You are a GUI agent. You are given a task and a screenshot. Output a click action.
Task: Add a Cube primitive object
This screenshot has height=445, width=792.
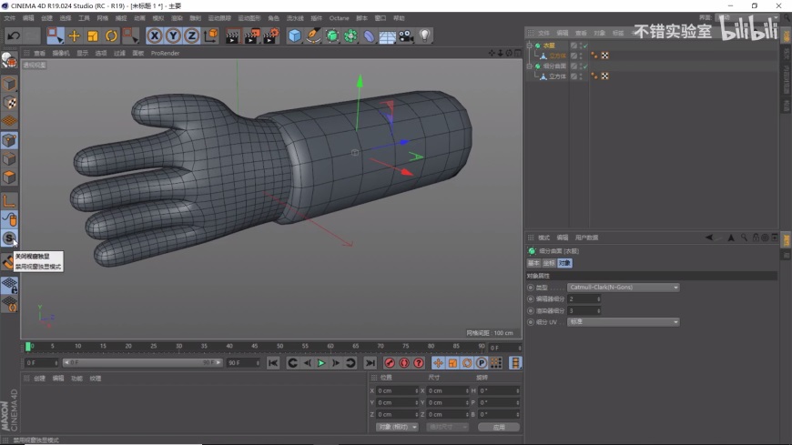coord(295,35)
